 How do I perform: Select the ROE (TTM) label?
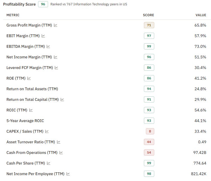[16, 78]
